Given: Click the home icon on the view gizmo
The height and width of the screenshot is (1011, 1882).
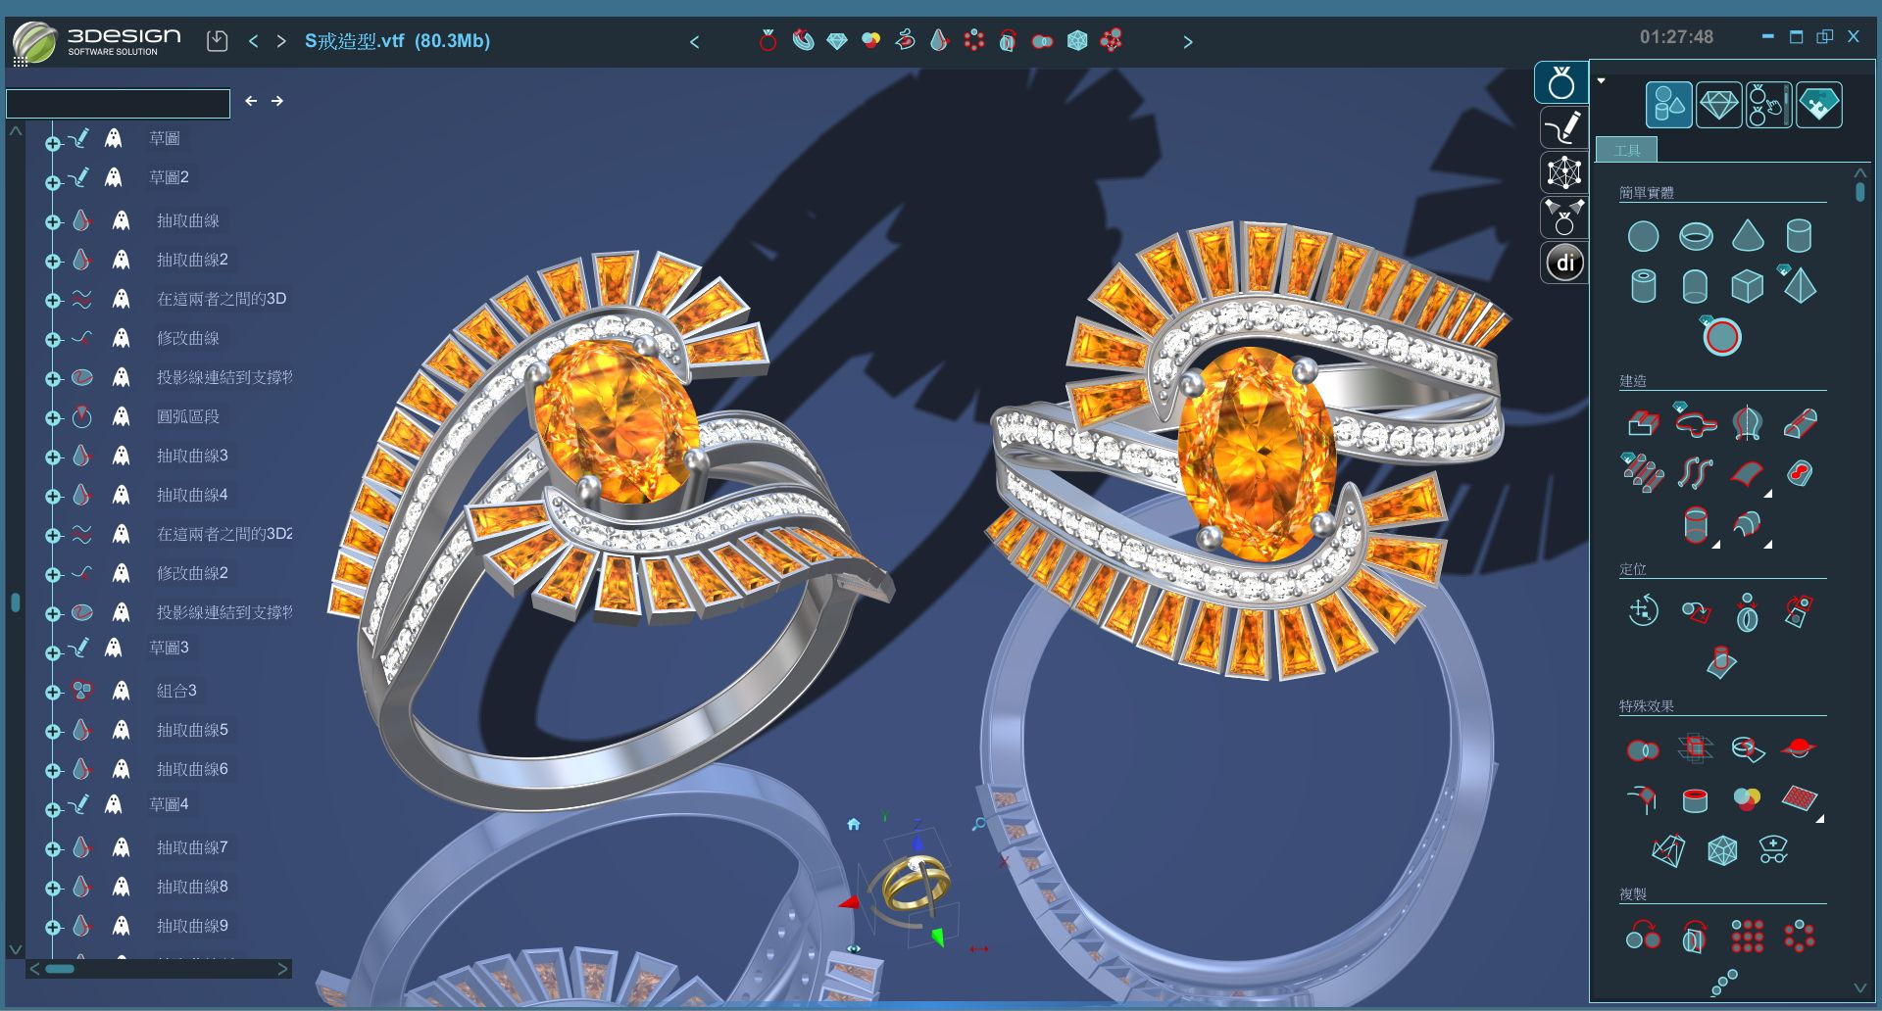Looking at the screenshot, I should (x=854, y=824).
